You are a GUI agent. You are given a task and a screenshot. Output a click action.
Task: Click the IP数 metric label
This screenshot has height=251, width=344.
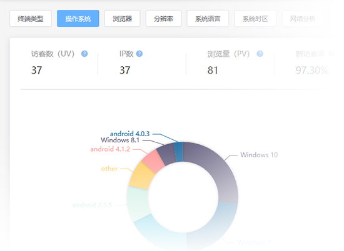click(126, 54)
